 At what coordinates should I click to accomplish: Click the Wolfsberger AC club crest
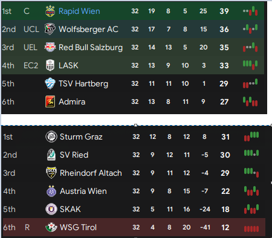(50, 29)
